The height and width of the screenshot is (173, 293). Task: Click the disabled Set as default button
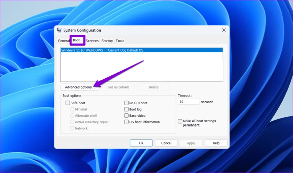click(x=118, y=87)
